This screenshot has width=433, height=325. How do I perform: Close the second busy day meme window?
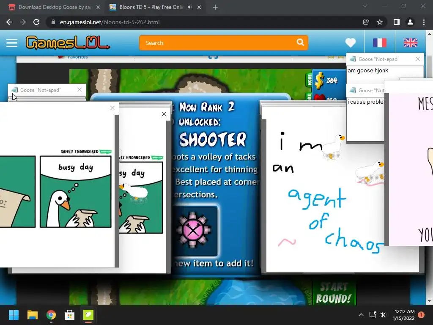click(164, 114)
